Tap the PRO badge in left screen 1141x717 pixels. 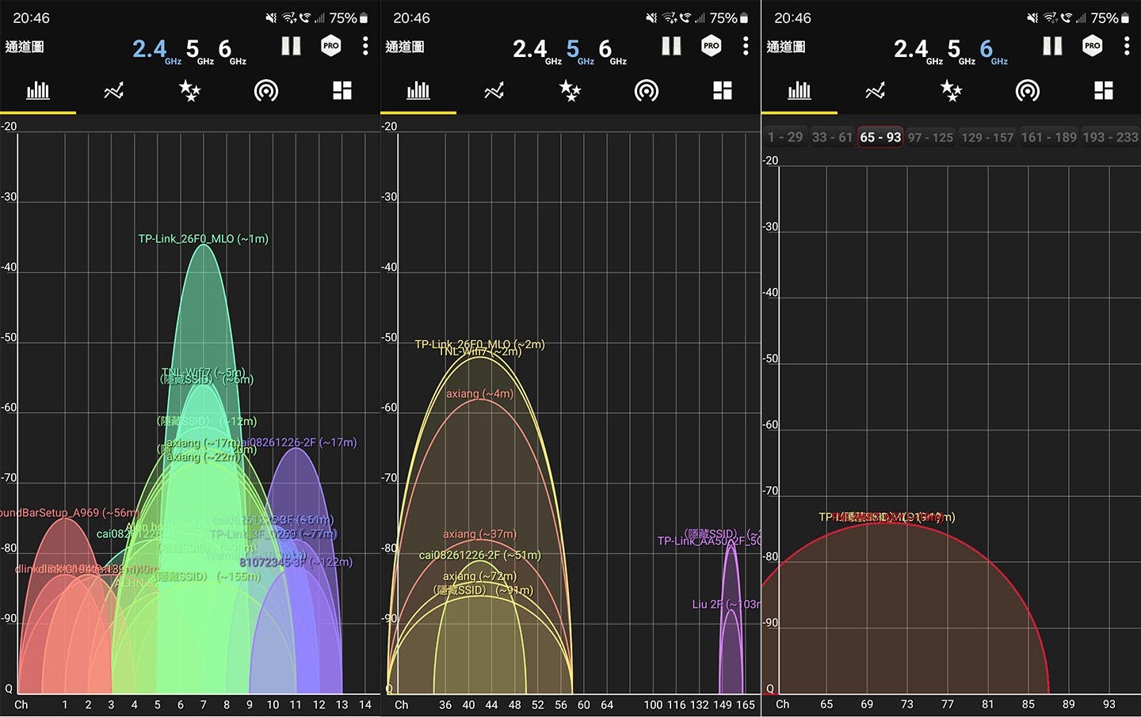click(x=331, y=46)
